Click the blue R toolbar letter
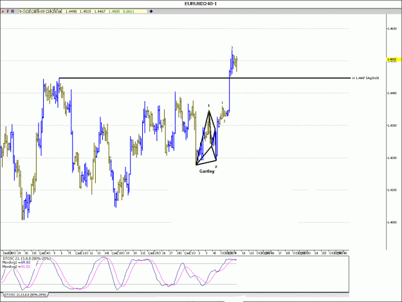This screenshot has height=302, width=402. point(13,12)
